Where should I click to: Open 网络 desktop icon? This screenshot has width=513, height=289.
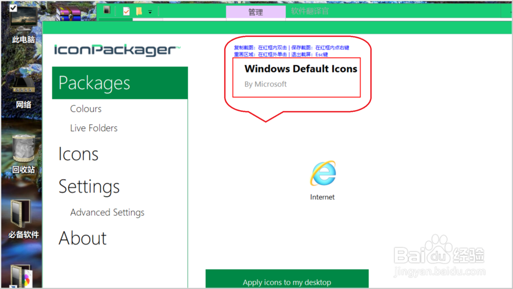tap(23, 92)
